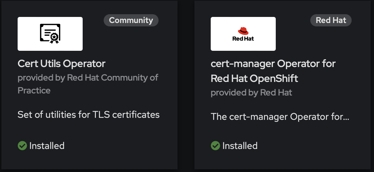Click the 'Red Hat OpenShift' title line
Image resolution: width=374 pixels, height=172 pixels.
(x=254, y=79)
